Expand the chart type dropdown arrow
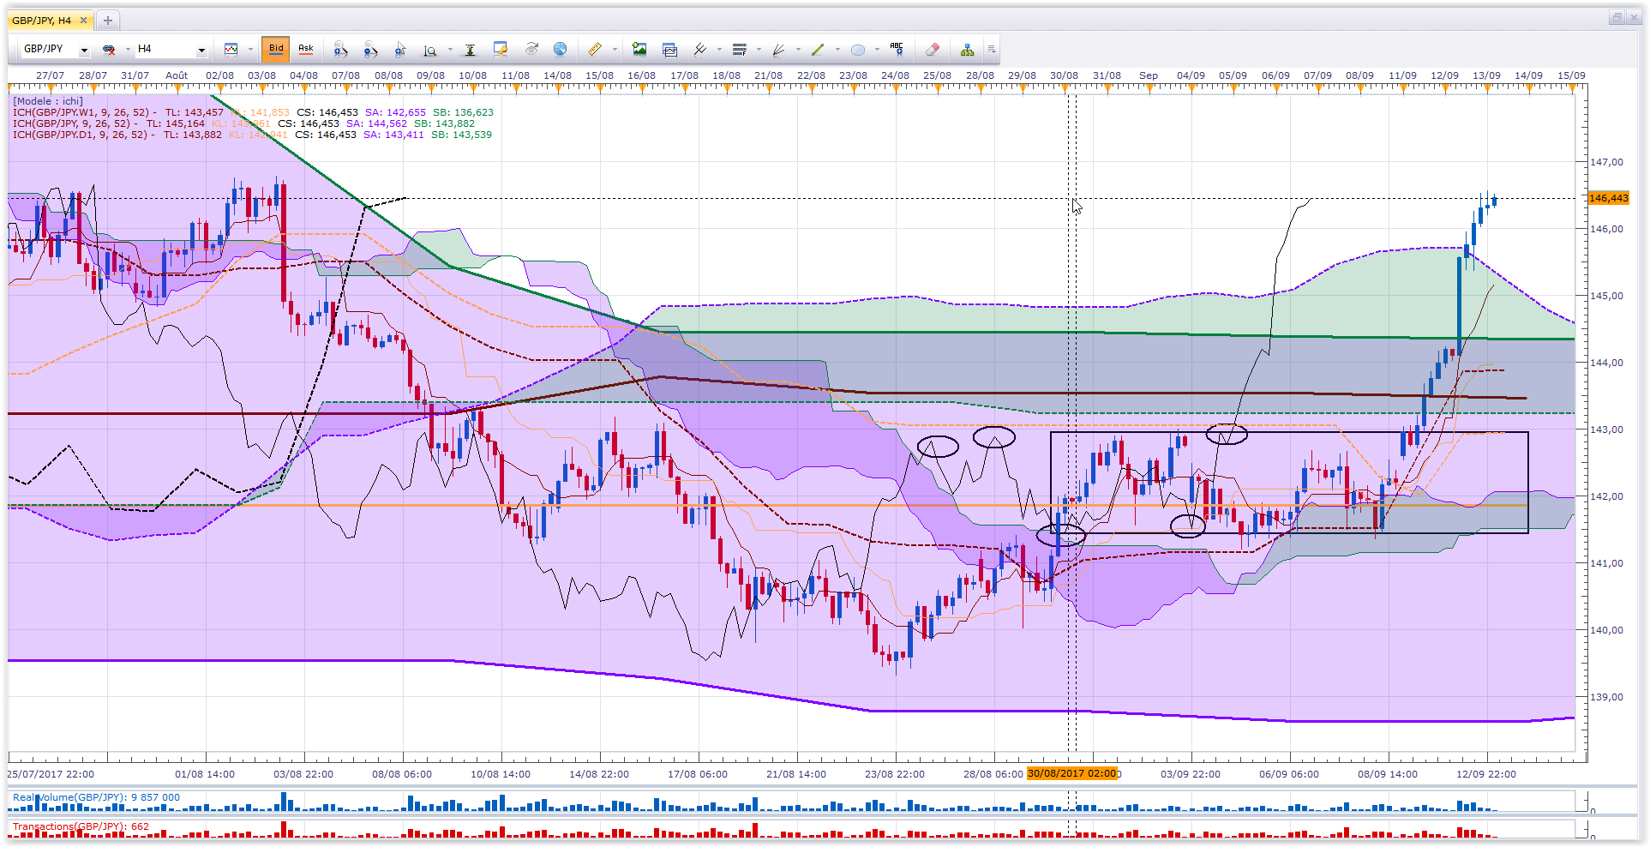The width and height of the screenshot is (1650, 847). point(250,50)
